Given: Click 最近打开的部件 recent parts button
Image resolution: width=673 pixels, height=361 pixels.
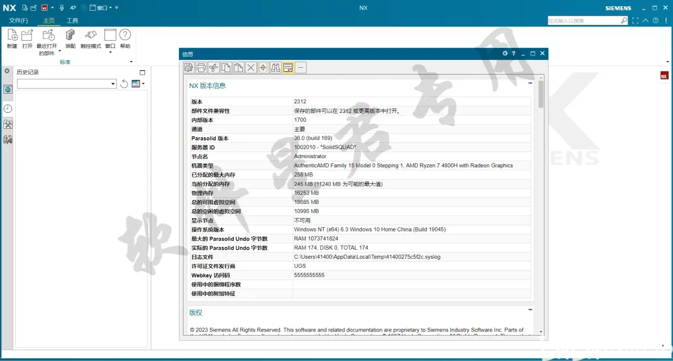Looking at the screenshot, I should tap(47, 42).
